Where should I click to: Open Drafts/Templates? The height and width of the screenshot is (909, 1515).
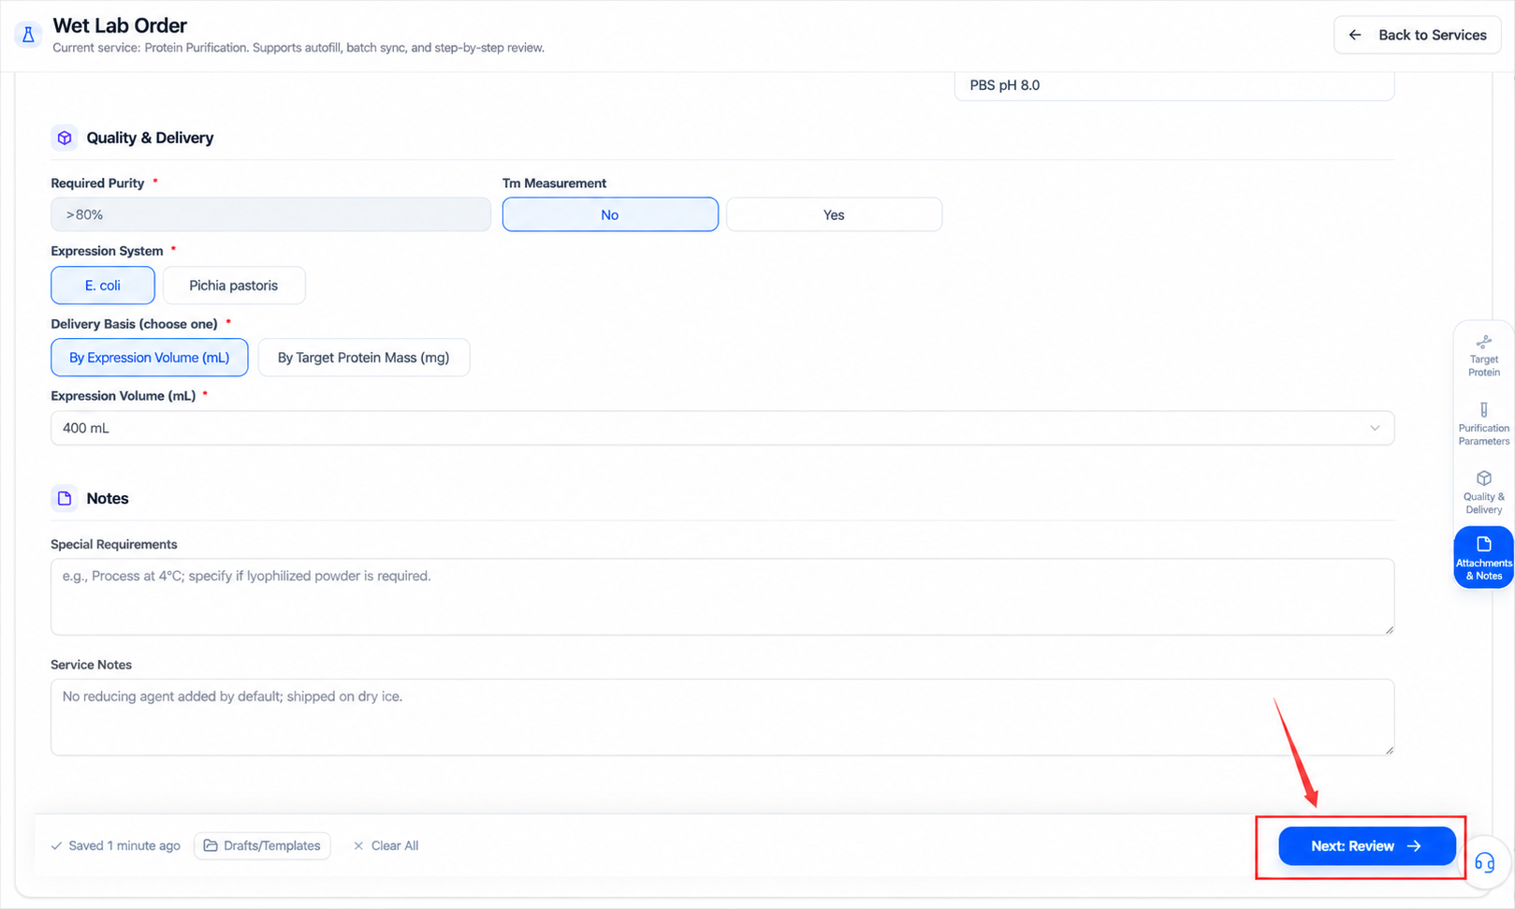pos(262,845)
